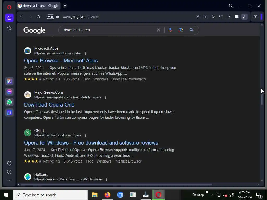Open the player arrow icon in toolbar

pos(213,17)
